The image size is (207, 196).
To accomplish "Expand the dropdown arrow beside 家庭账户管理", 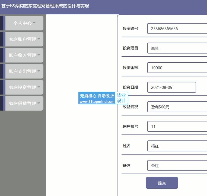I will pos(39,39).
